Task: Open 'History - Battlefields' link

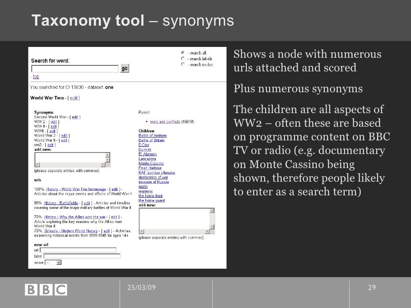Action: tap(61, 203)
